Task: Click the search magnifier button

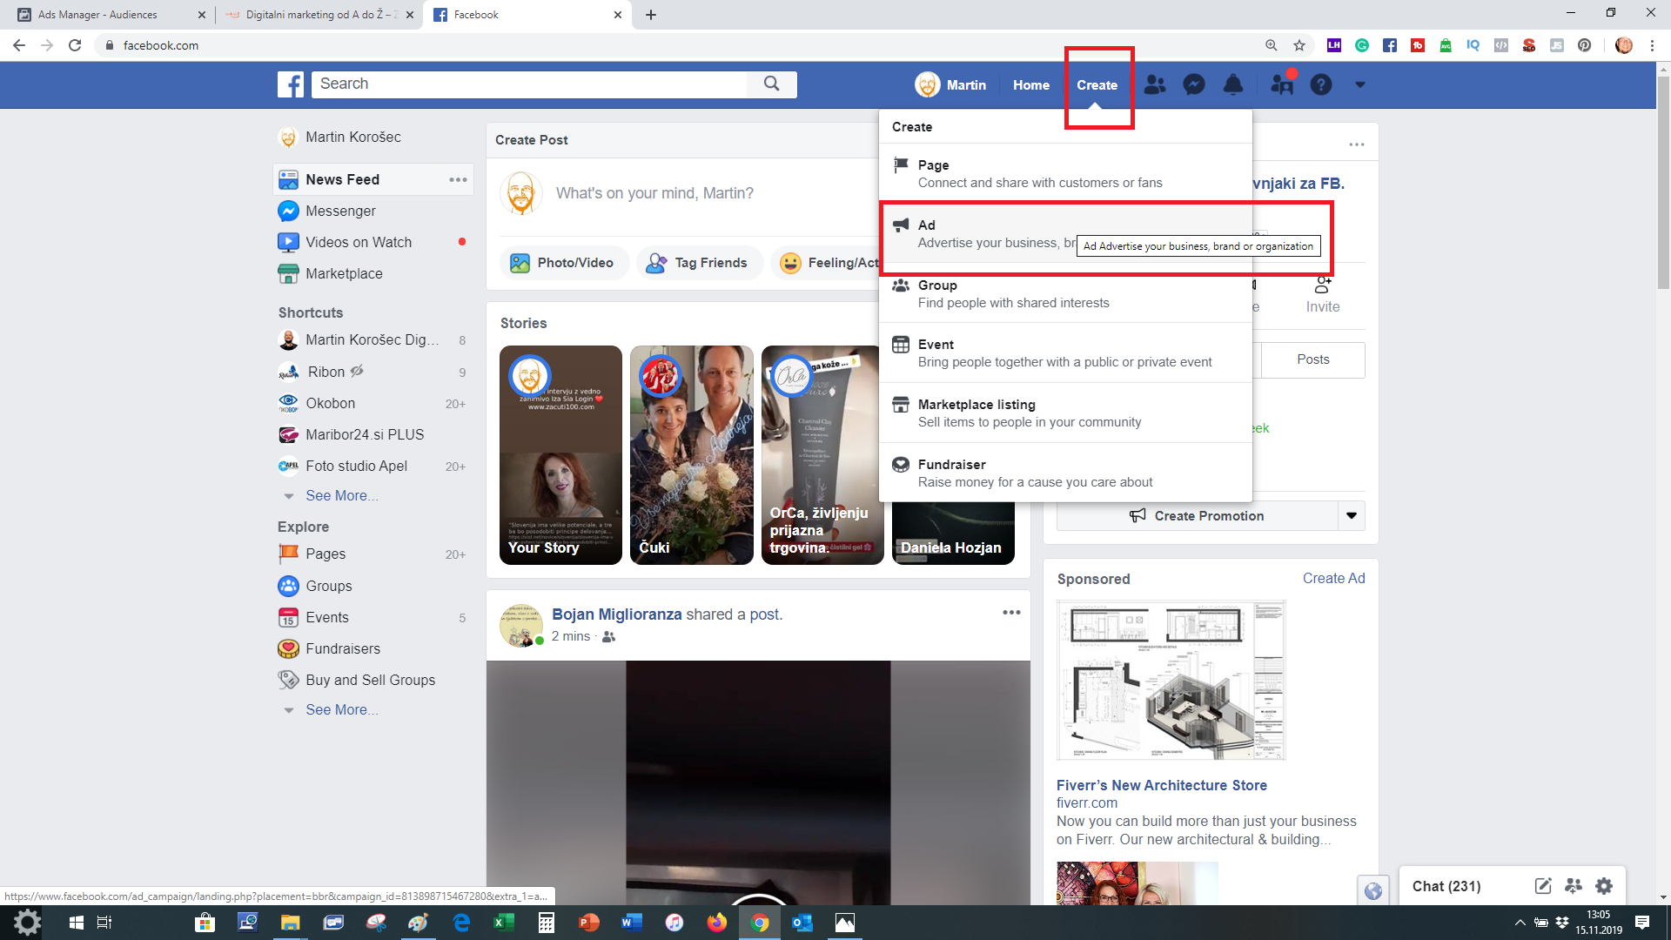Action: [x=771, y=84]
